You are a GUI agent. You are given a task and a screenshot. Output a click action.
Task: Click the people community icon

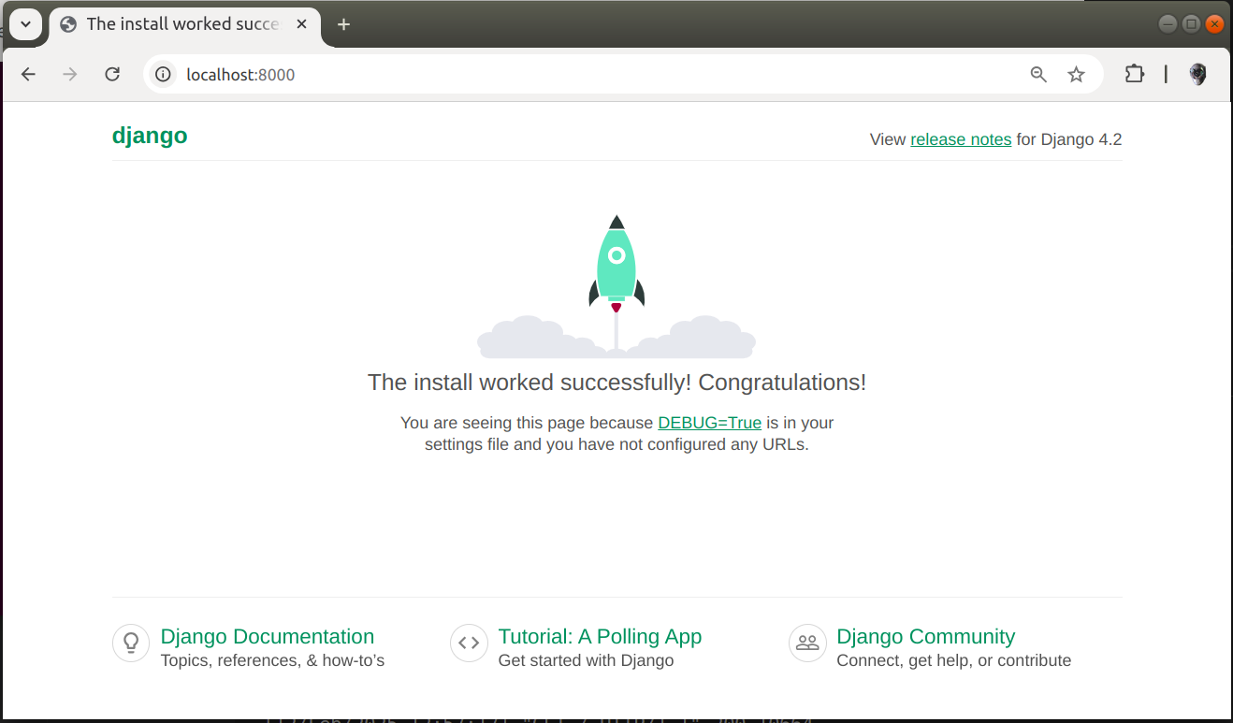[807, 643]
